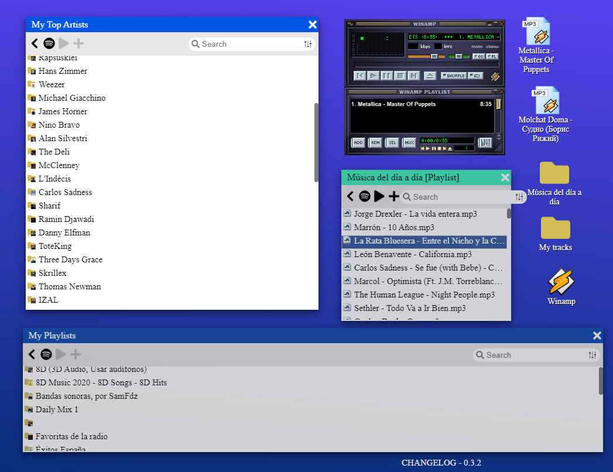Open the CHANGELOG - 0.3.2 link
This screenshot has height=472, width=613.
coord(441,463)
